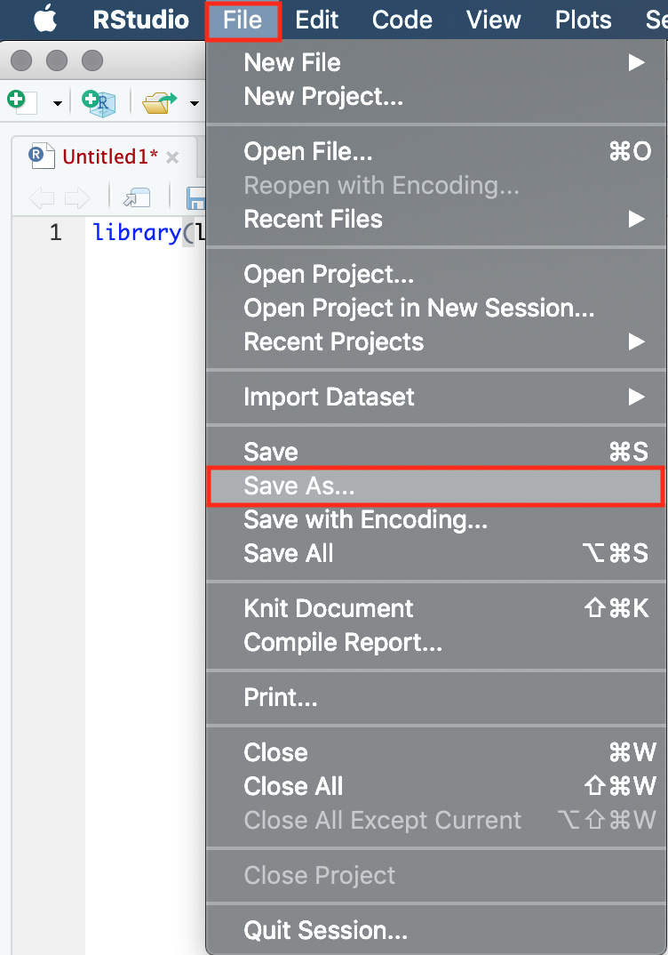Open the Edit menu
The image size is (668, 955).
316,20
